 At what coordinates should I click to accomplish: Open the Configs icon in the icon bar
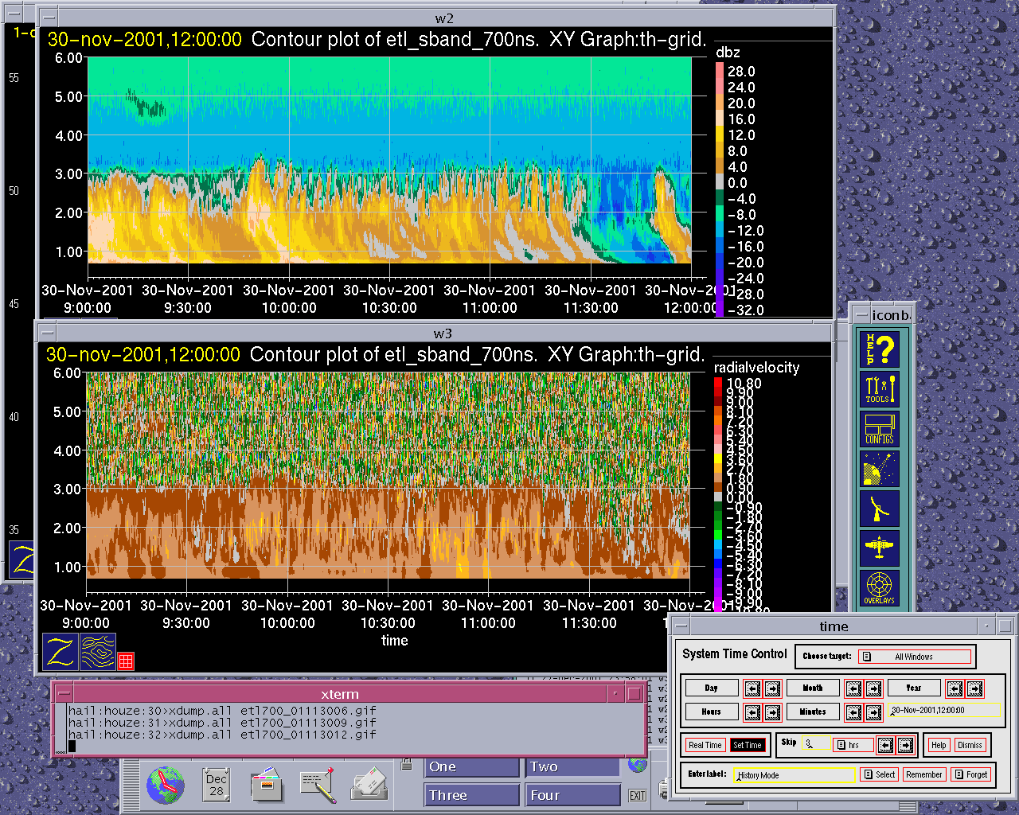(880, 429)
